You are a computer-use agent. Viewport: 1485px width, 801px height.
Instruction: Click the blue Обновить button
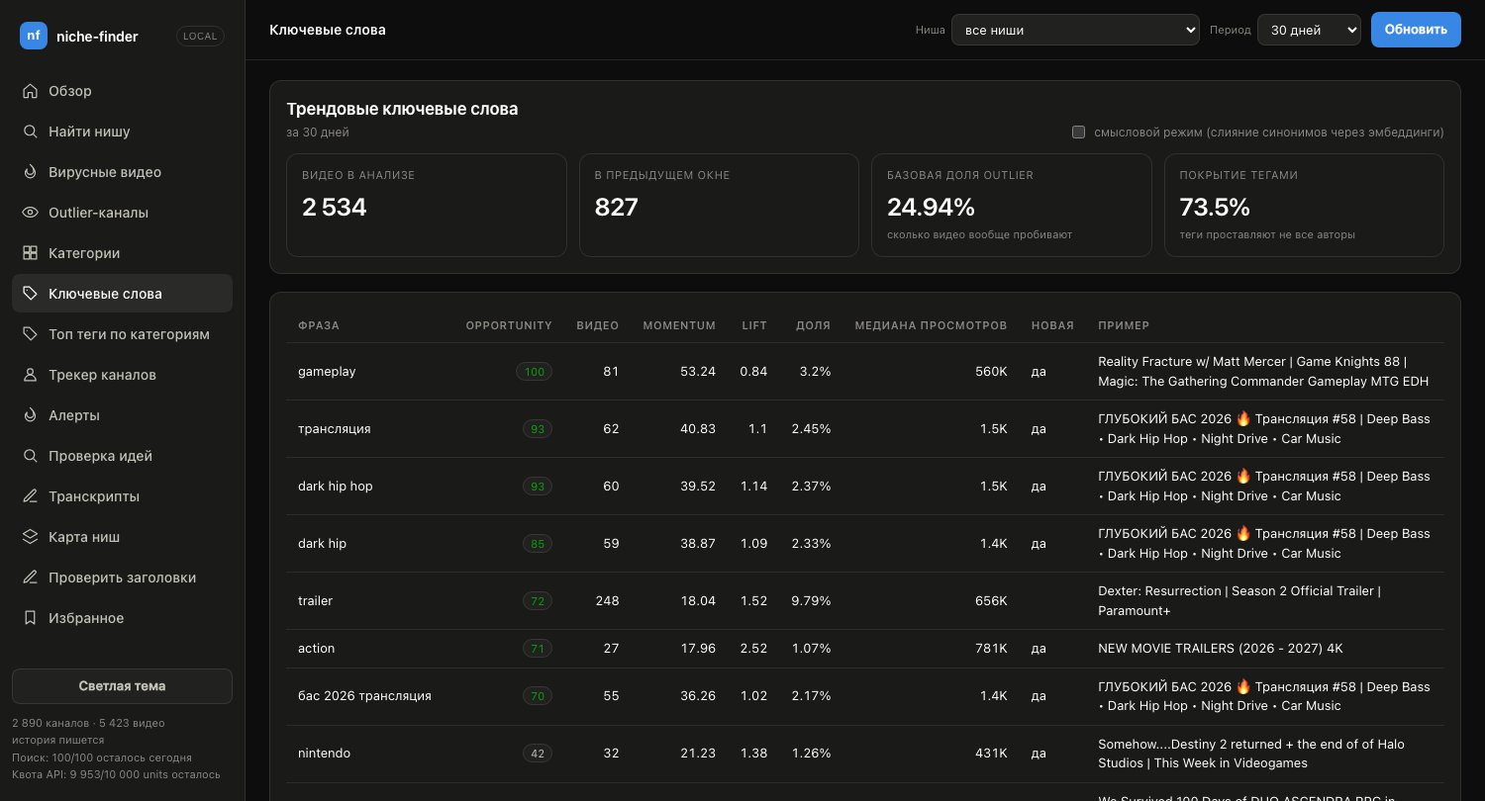tap(1416, 30)
